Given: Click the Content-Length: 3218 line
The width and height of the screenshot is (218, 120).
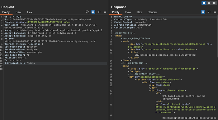Looking at the screenshot, I should click(128, 28).
